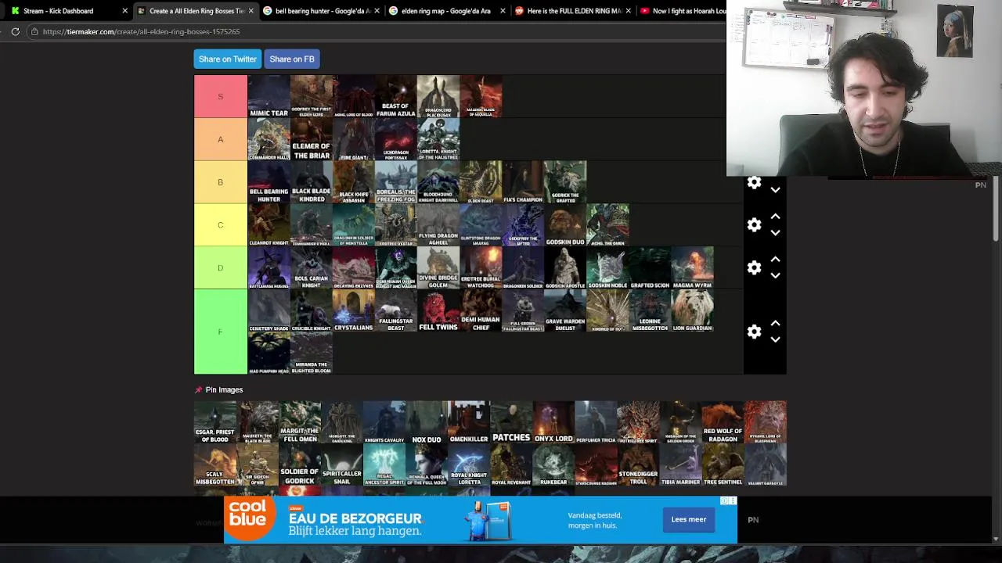Select the orange A tier label
The height and width of the screenshot is (563, 1002).
[x=220, y=139]
